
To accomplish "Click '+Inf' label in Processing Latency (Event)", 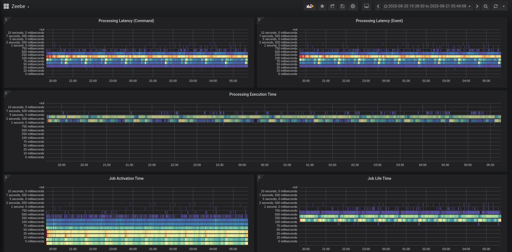I will coord(295,30).
